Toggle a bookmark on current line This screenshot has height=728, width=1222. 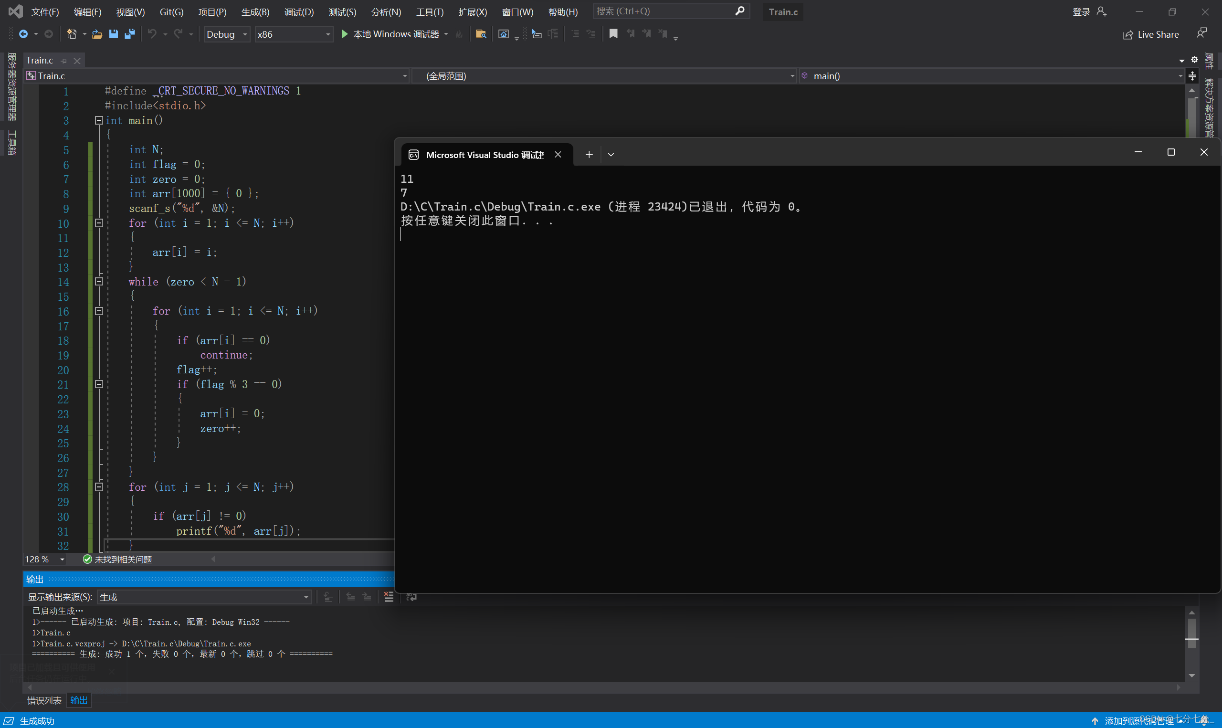pos(613,34)
